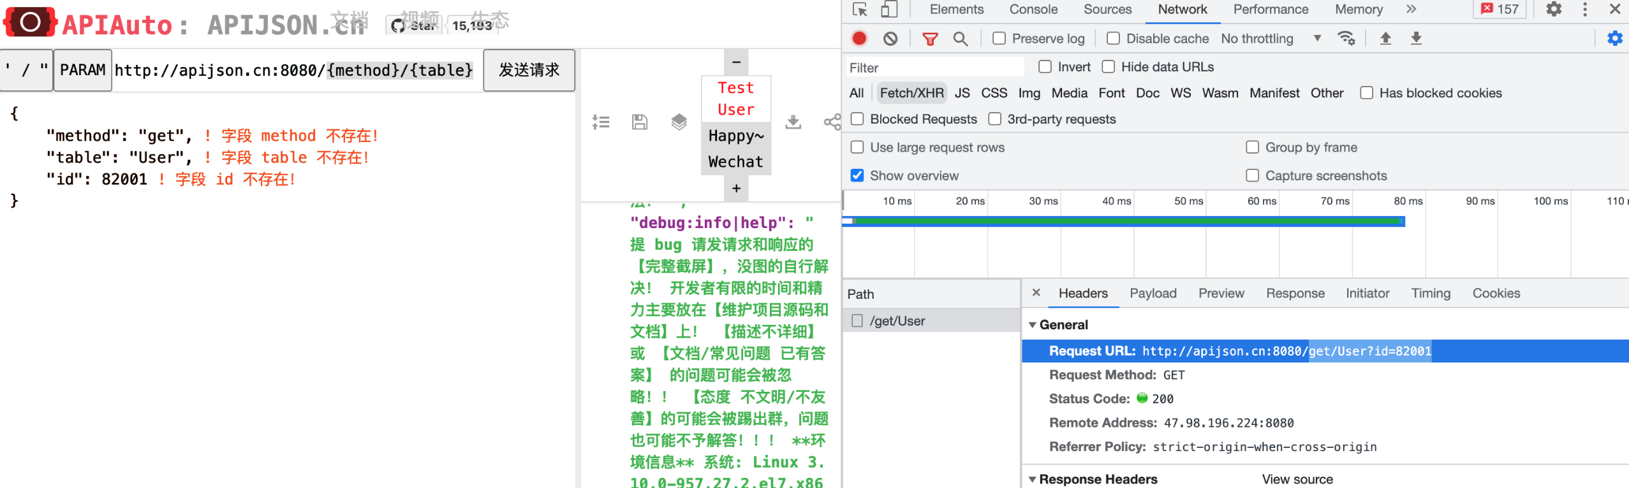Click the 157 errors badge
Screen dimensions: 1629x488
[x=1500, y=10]
